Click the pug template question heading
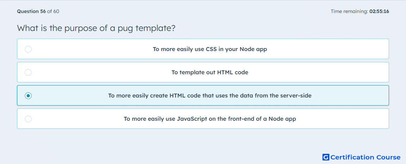Image resolution: width=406 pixels, height=164 pixels. [96, 28]
